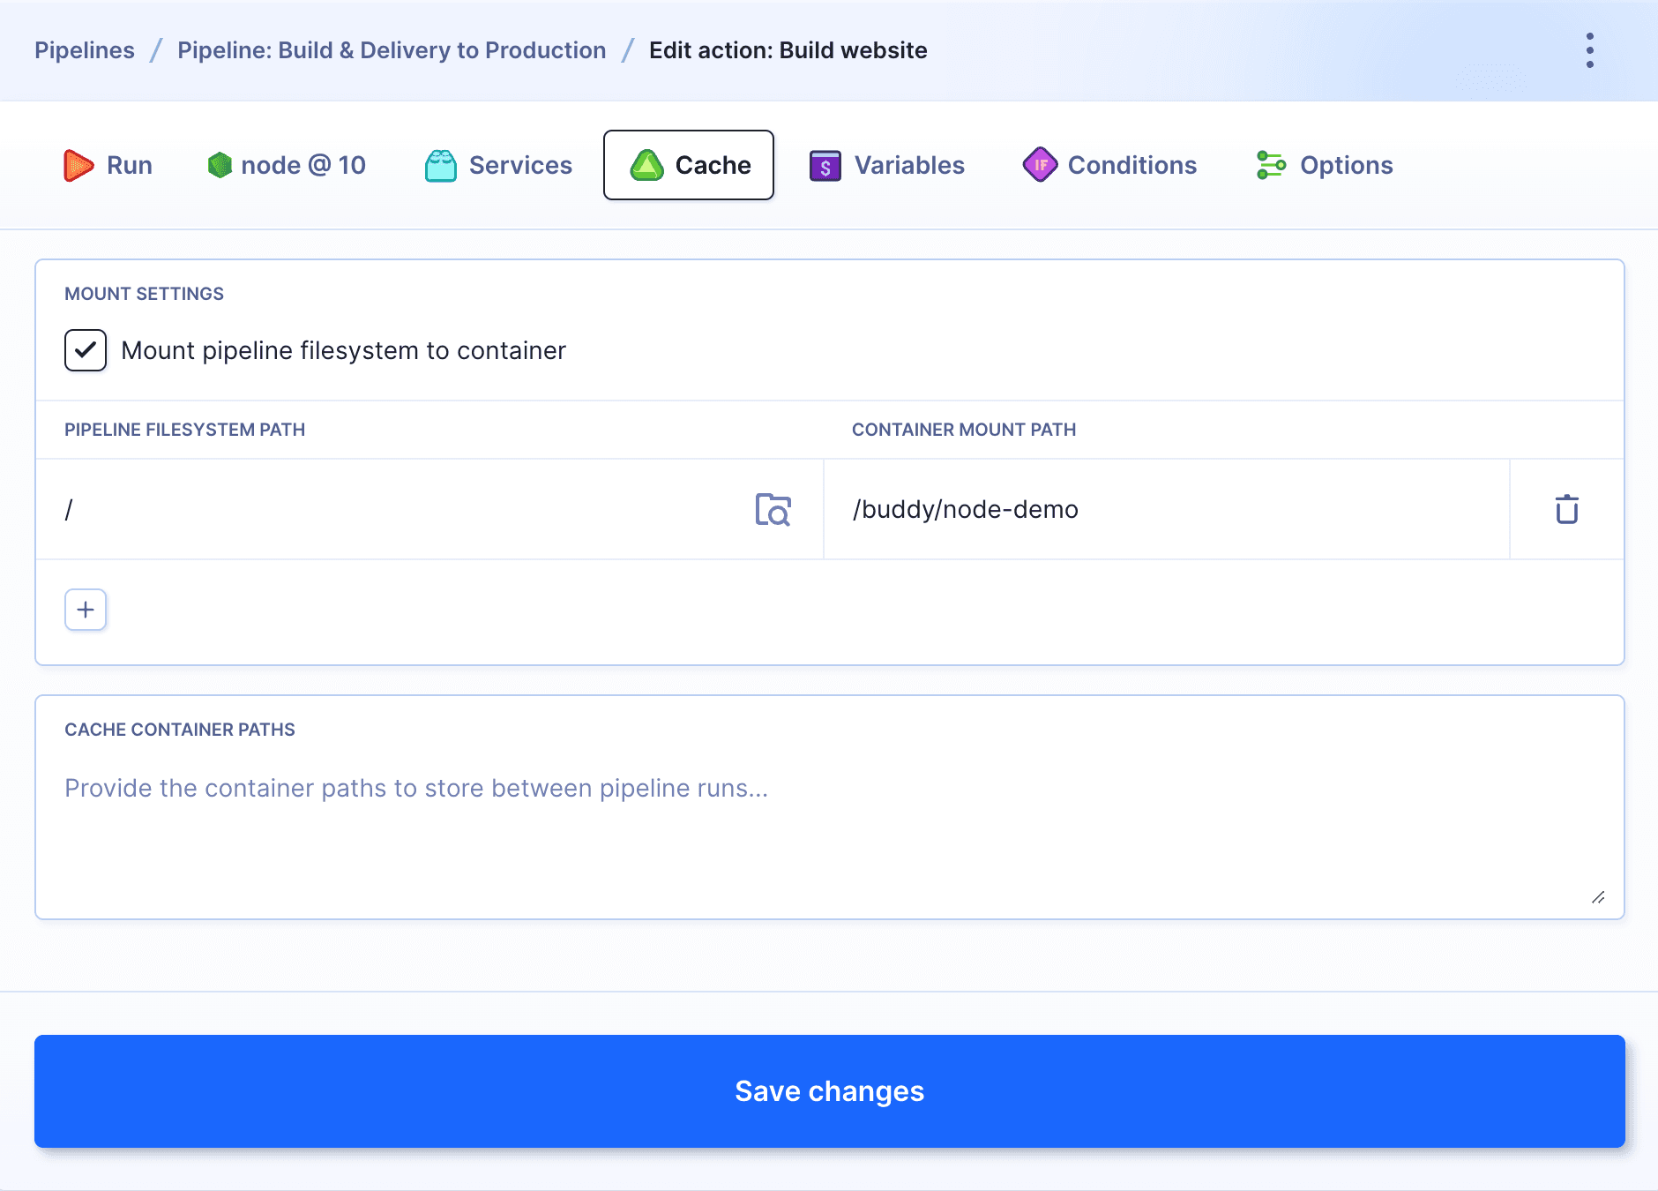Click the green node hexagon icon
1658x1191 pixels.
219,165
